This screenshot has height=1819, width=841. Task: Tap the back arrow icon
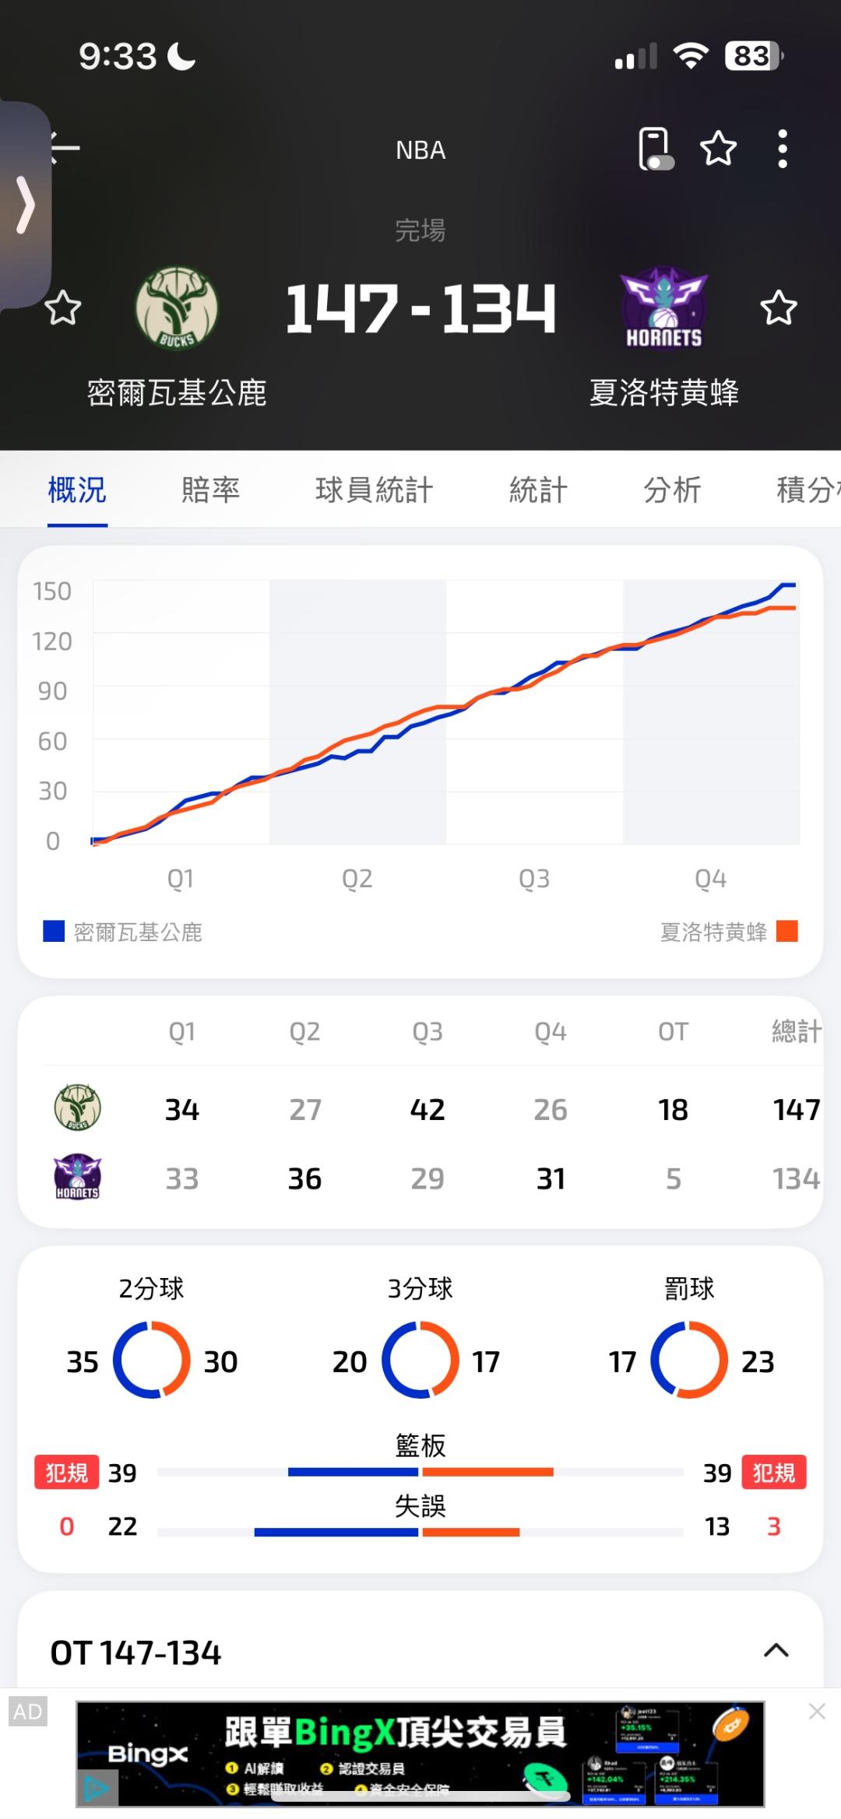[x=65, y=148]
